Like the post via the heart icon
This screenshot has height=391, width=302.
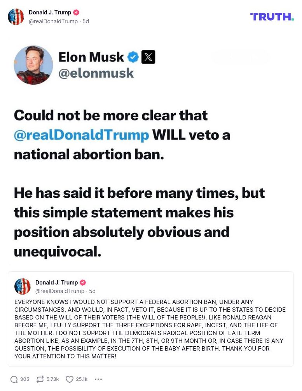[69, 379]
